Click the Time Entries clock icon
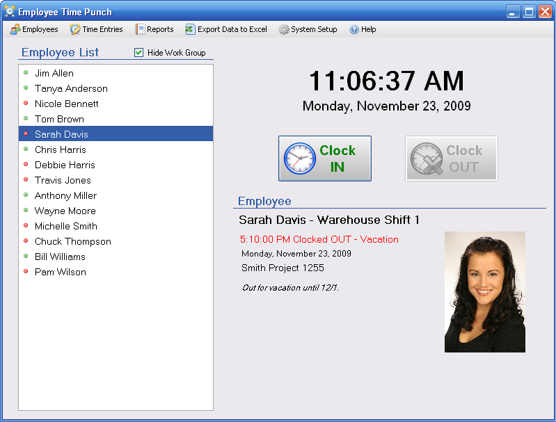This screenshot has height=422, width=556. click(74, 29)
